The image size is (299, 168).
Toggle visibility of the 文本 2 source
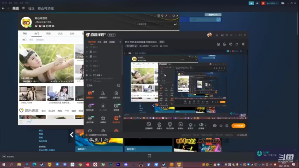(87, 61)
